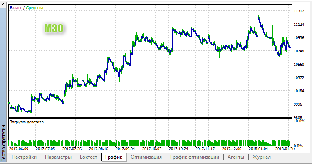Click the 2017.07.05 date label

[x=45, y=149]
